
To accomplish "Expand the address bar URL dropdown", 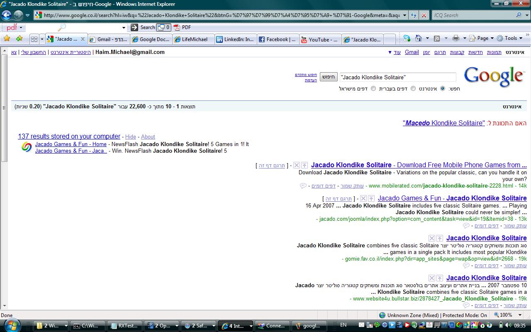I will [x=404, y=15].
